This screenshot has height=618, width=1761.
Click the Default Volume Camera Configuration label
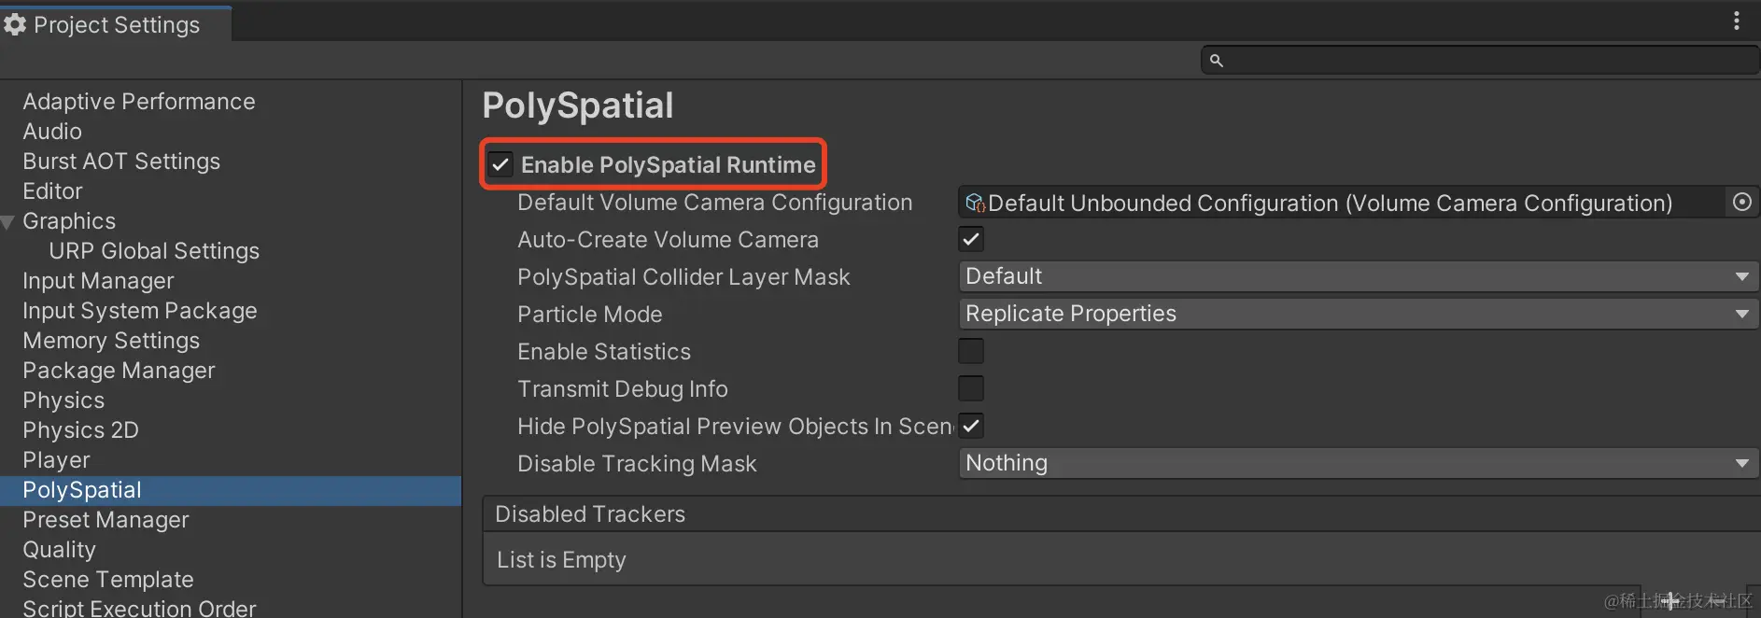tap(714, 202)
